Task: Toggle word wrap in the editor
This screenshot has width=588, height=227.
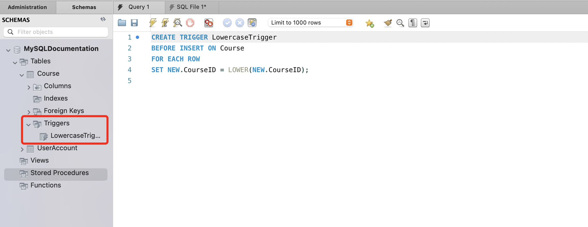Action: (425, 23)
